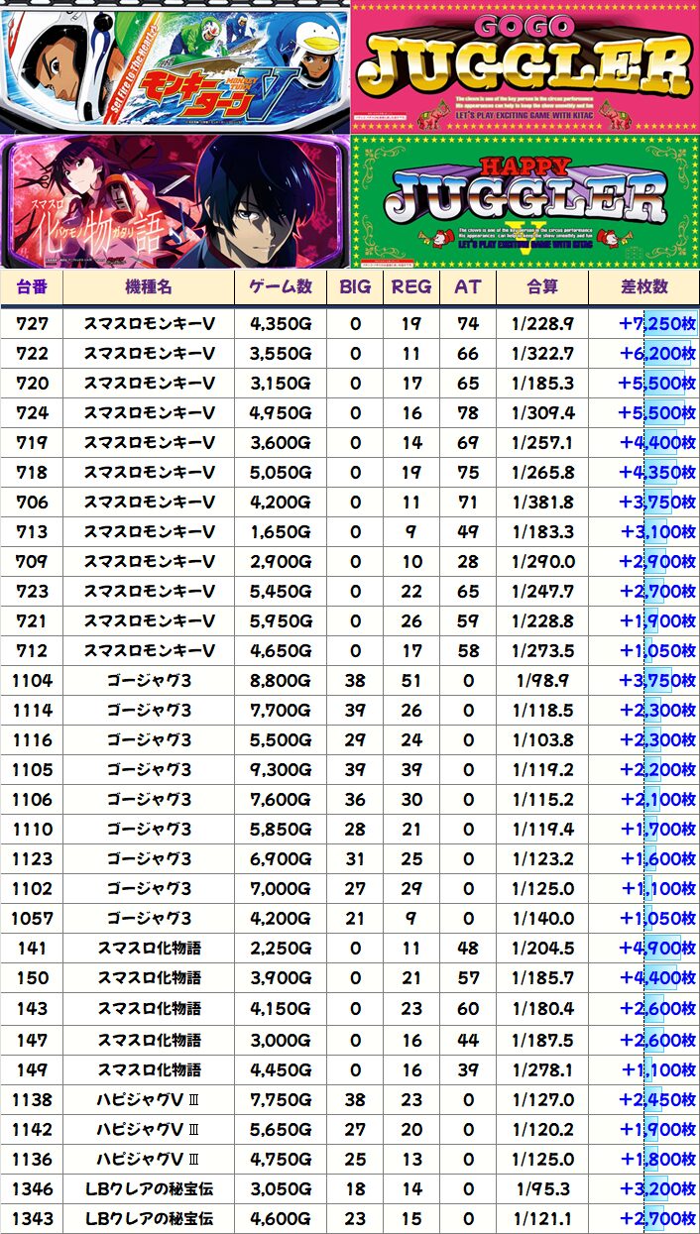This screenshot has width=700, height=1234.
Task: Click the Happy Juggler banner
Action: click(x=525, y=201)
